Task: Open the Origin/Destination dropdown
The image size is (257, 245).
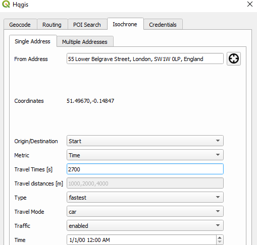Action: point(145,141)
